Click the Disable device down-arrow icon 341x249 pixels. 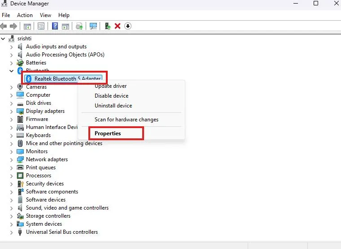(128, 26)
